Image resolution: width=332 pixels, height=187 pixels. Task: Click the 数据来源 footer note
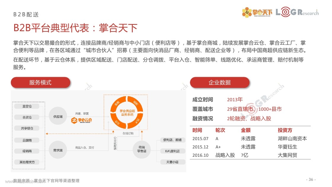[46, 181]
